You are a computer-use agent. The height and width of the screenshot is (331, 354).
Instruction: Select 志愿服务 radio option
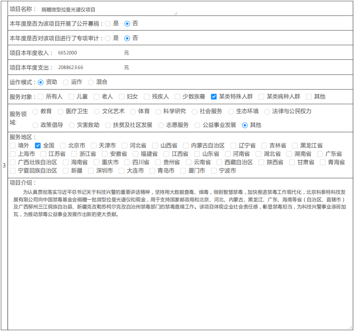pyautogui.click(x=161, y=125)
